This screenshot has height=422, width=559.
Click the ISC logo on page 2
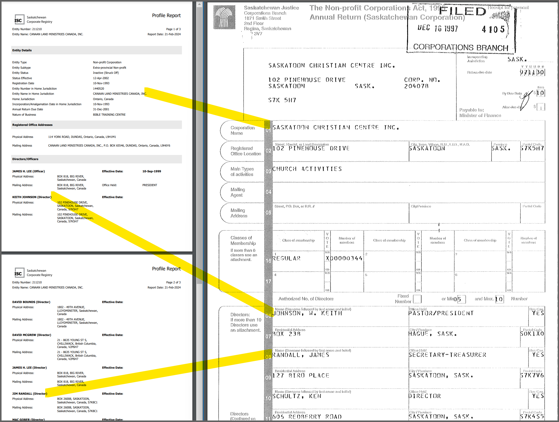[19, 273]
